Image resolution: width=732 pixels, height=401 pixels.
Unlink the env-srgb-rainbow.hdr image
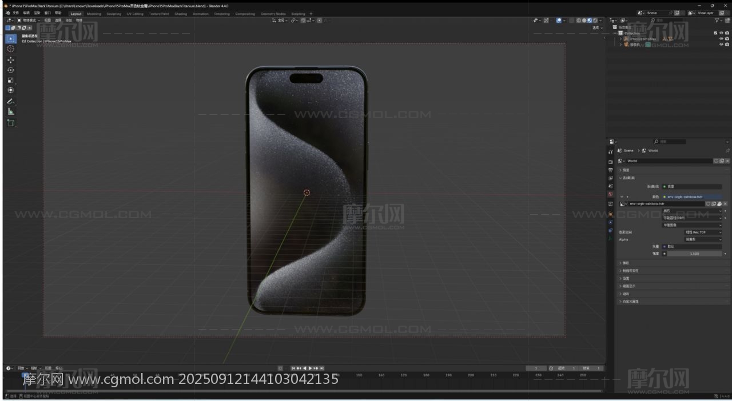click(726, 204)
